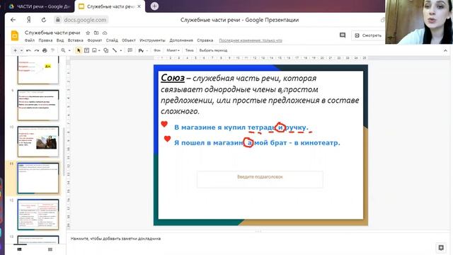Open the comment history icon
This screenshot has height=255, width=453.
343,35
